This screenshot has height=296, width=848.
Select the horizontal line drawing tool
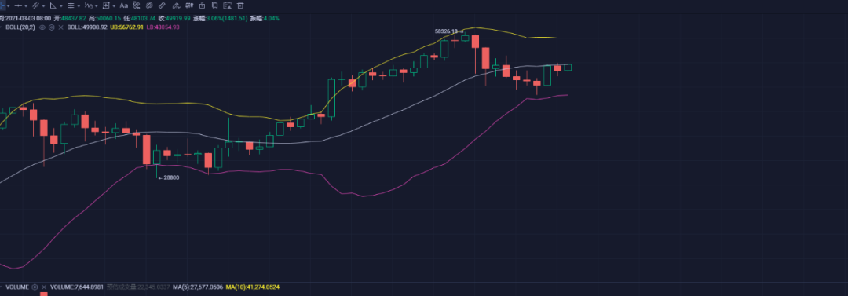(x=18, y=5)
